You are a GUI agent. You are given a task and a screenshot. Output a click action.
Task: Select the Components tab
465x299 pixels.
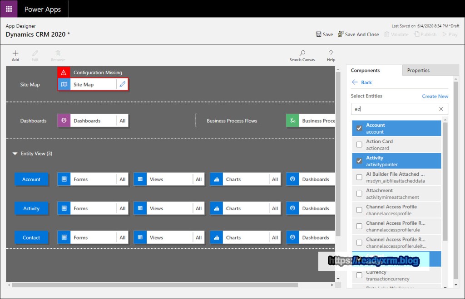[365, 70]
